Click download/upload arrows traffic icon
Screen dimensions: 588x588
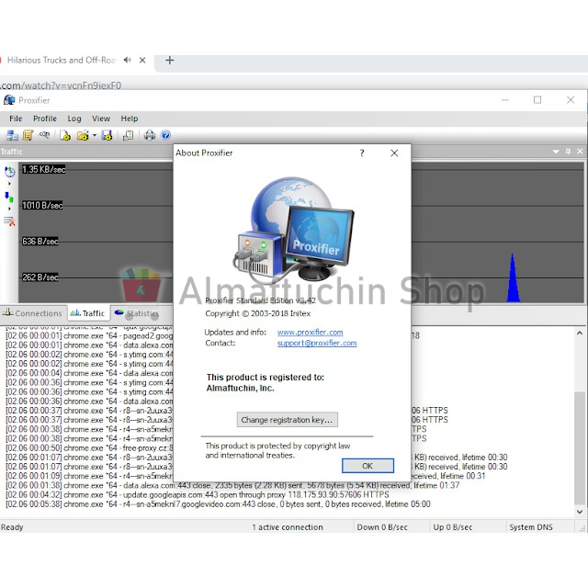click(x=9, y=197)
